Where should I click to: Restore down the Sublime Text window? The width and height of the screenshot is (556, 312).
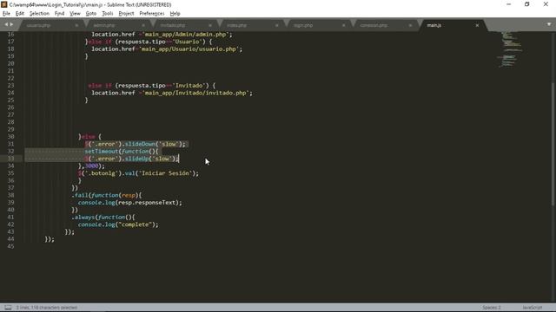tap(527, 4)
